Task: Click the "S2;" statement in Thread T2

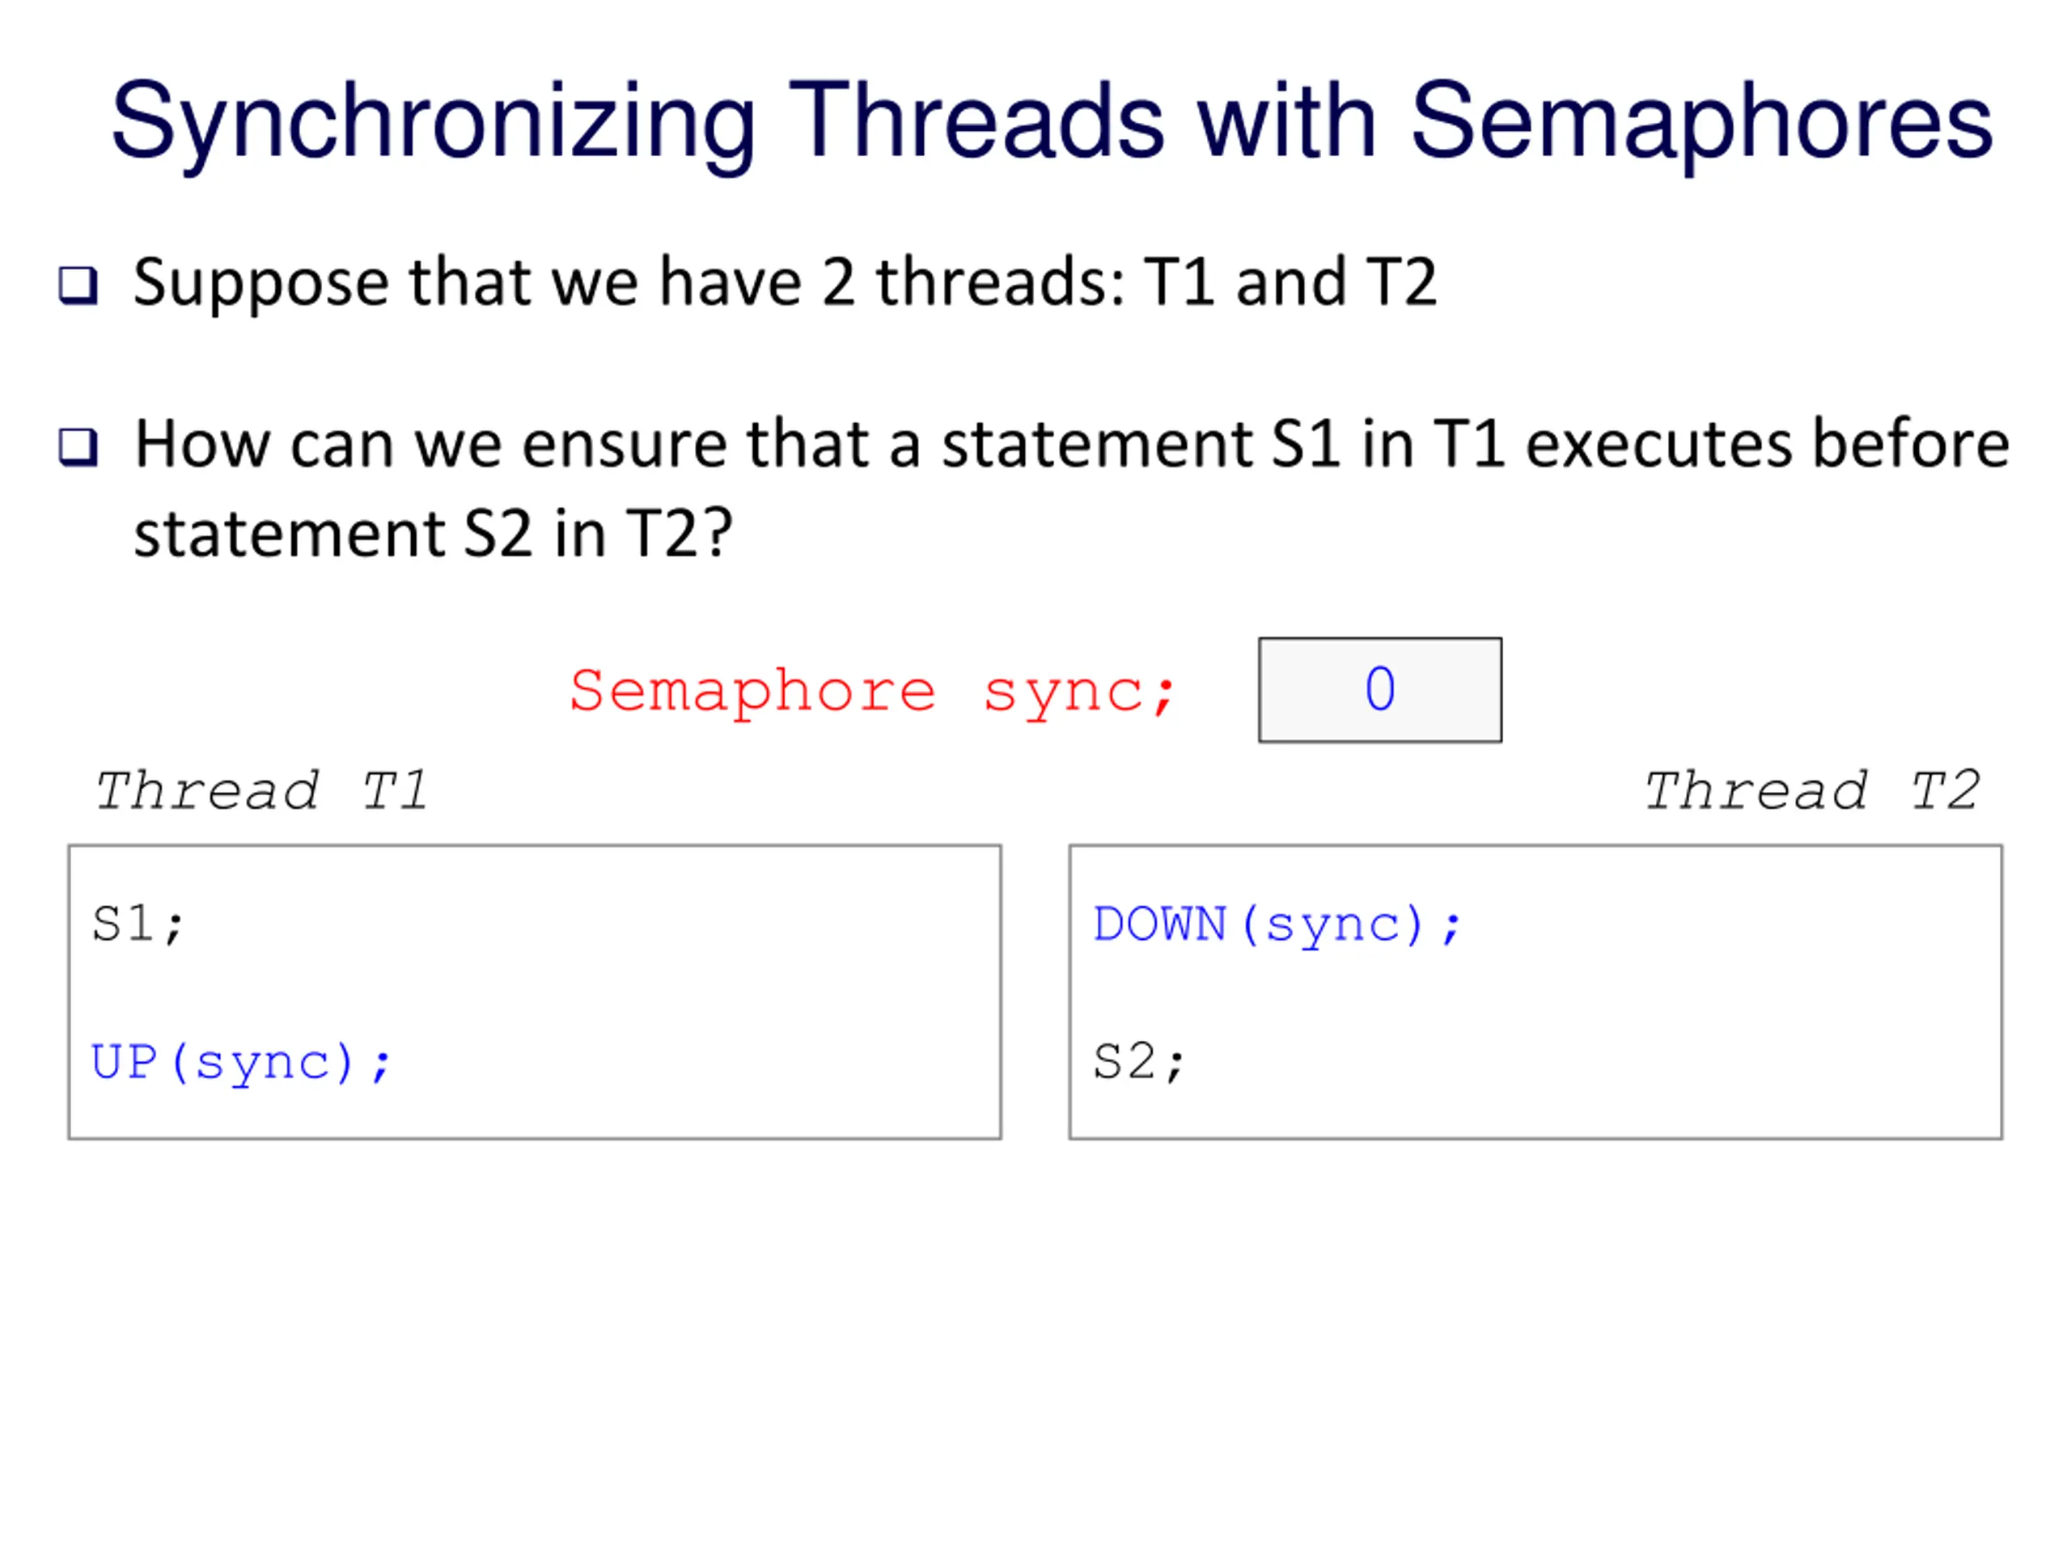Action: pyautogui.click(x=1139, y=1063)
